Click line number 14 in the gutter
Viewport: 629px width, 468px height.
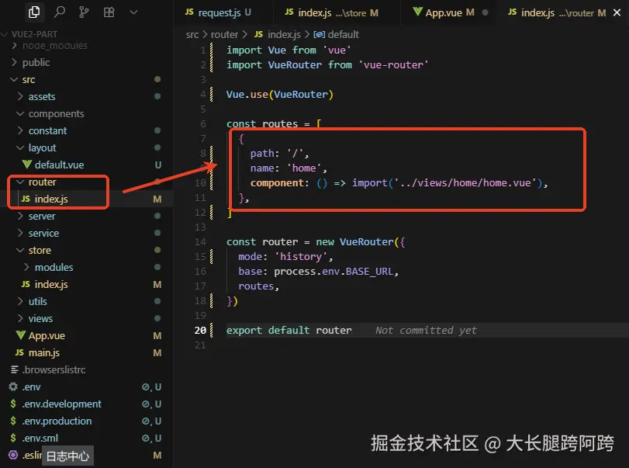[x=200, y=241]
